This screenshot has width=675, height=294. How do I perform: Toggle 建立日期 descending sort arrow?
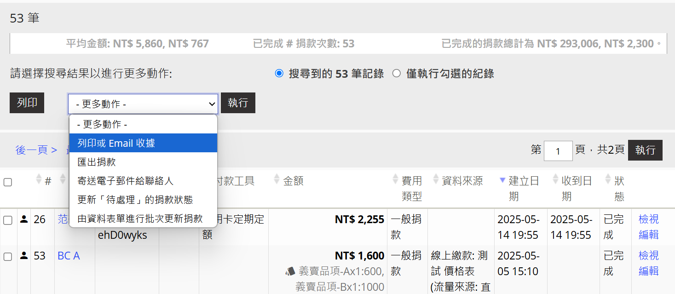[x=502, y=181]
